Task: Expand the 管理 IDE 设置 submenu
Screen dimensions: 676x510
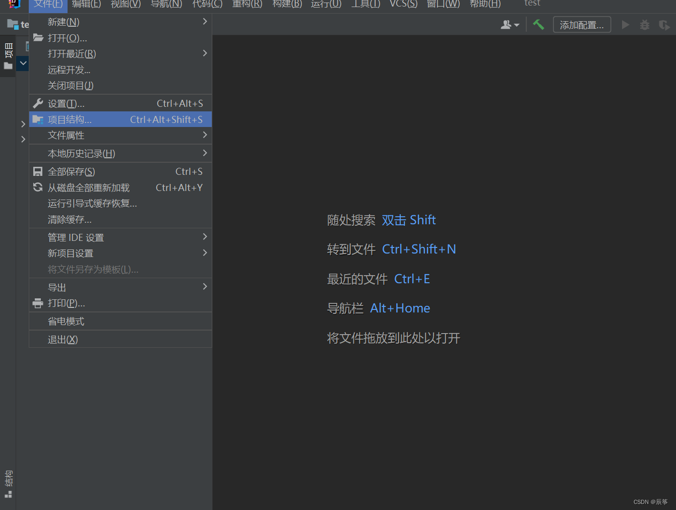Action: pyautogui.click(x=120, y=237)
